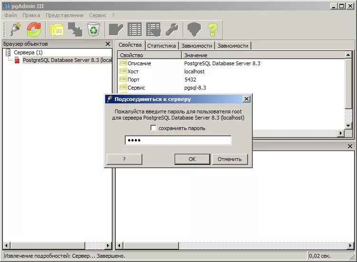The width and height of the screenshot is (357, 262).
Task: Click the disconnected server red X icon
Action: [17, 60]
